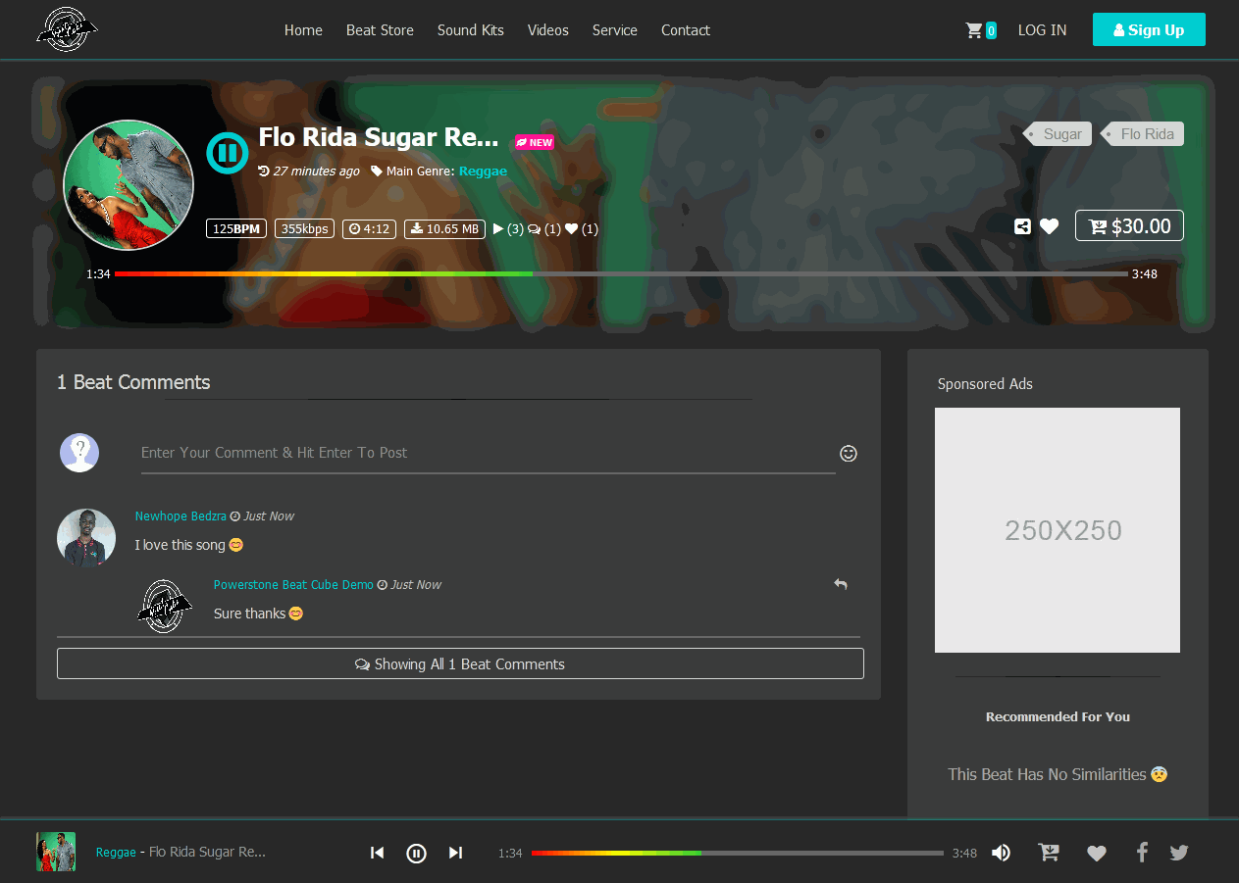Like the beat using the heart near the price

(1049, 225)
